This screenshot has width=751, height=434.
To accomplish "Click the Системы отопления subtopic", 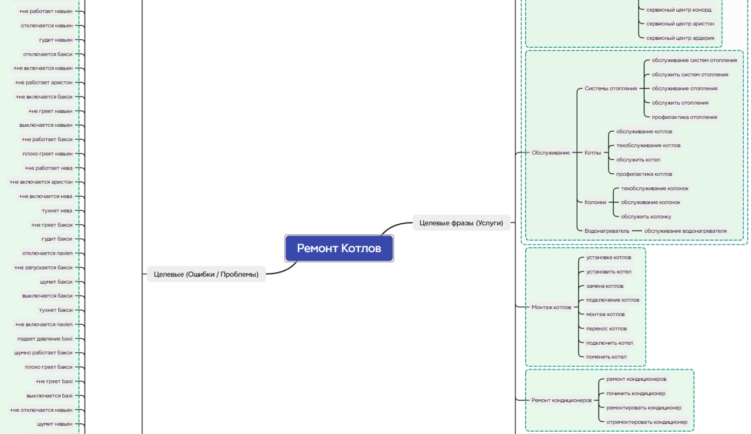I will (x=610, y=88).
